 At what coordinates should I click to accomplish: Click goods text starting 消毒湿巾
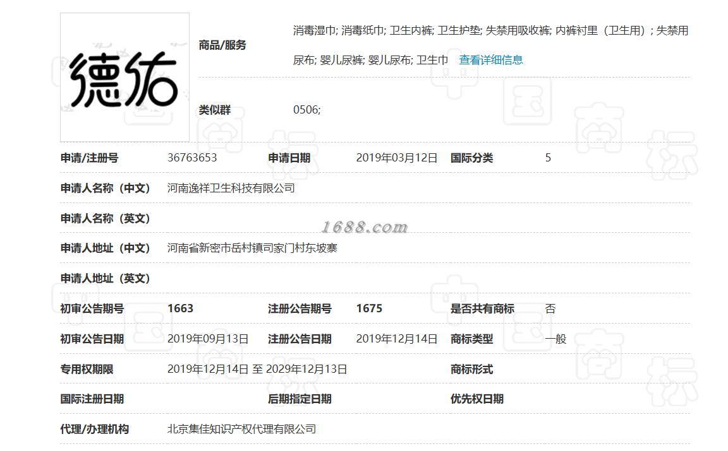tap(490, 31)
